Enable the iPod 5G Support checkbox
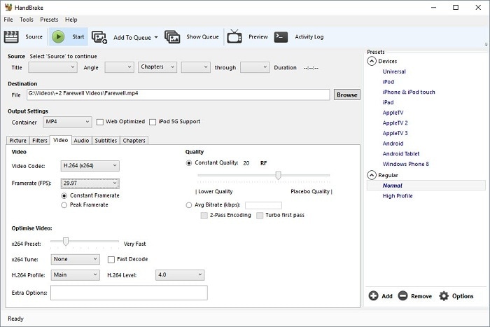The width and height of the screenshot is (490, 327). [153, 122]
